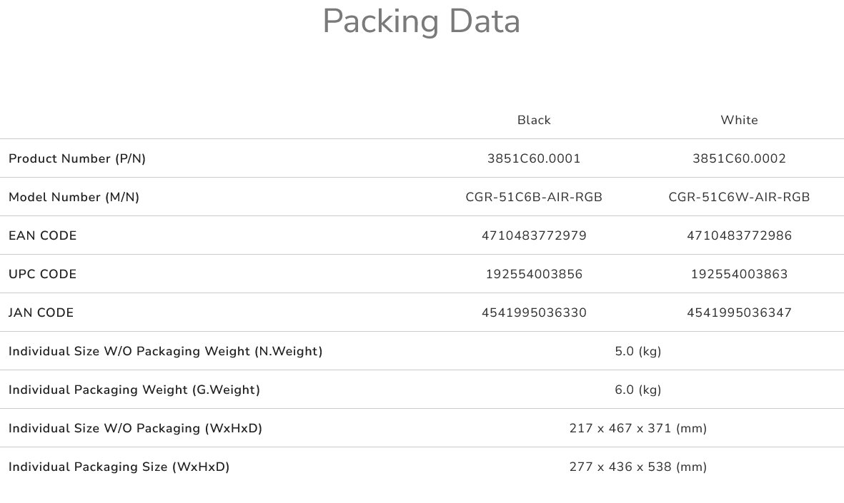Select model number CGR-51C6W-AIR-RGB
Screen dimensions: 844x503
coord(739,198)
